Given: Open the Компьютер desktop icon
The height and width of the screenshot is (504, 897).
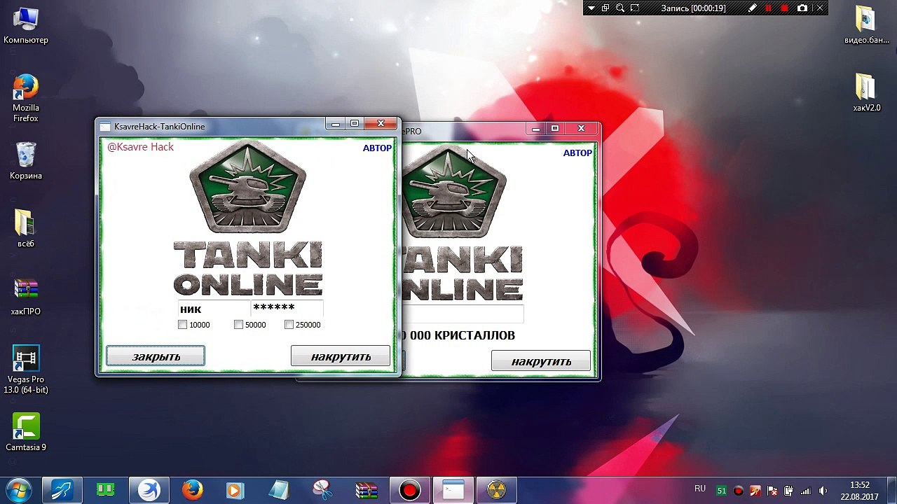Looking at the screenshot, I should click(x=26, y=24).
